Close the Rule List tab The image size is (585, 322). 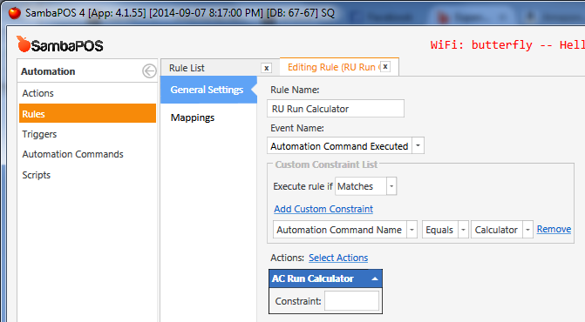coord(267,68)
